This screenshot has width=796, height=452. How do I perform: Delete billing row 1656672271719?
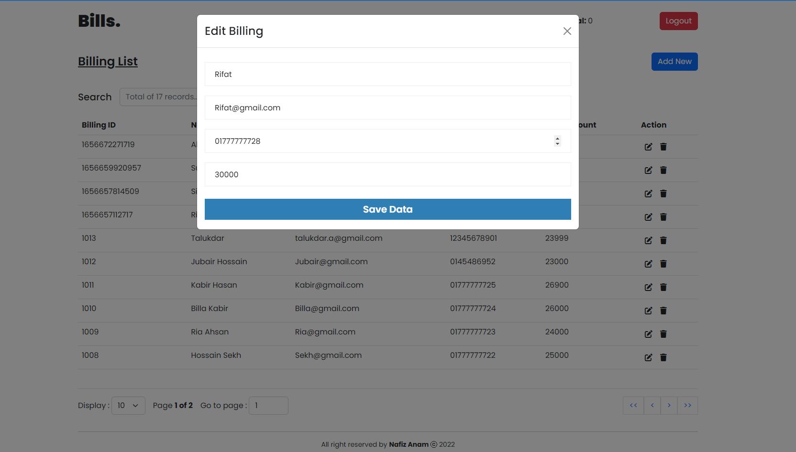click(663, 147)
